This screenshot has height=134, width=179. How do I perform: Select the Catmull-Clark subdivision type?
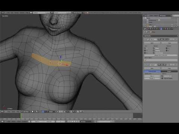152,71
